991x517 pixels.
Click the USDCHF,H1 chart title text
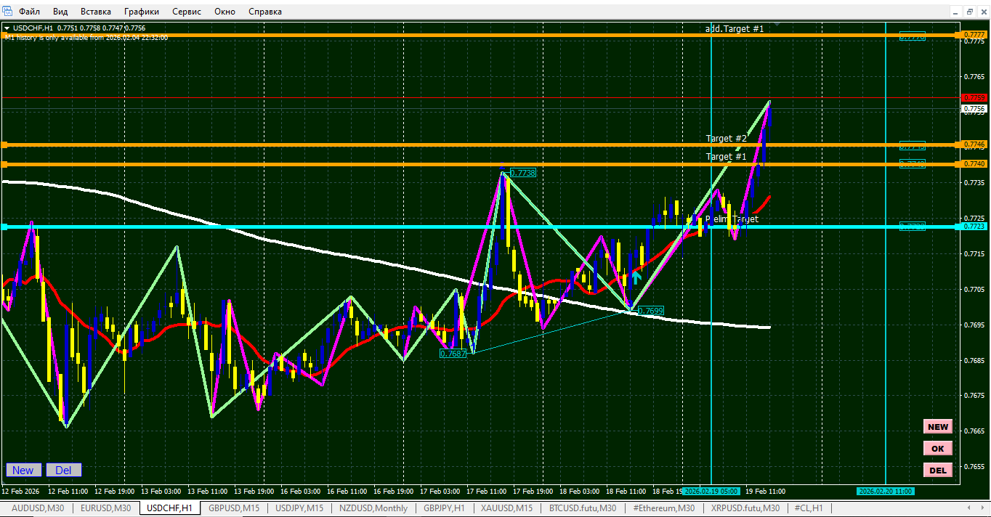[33, 28]
